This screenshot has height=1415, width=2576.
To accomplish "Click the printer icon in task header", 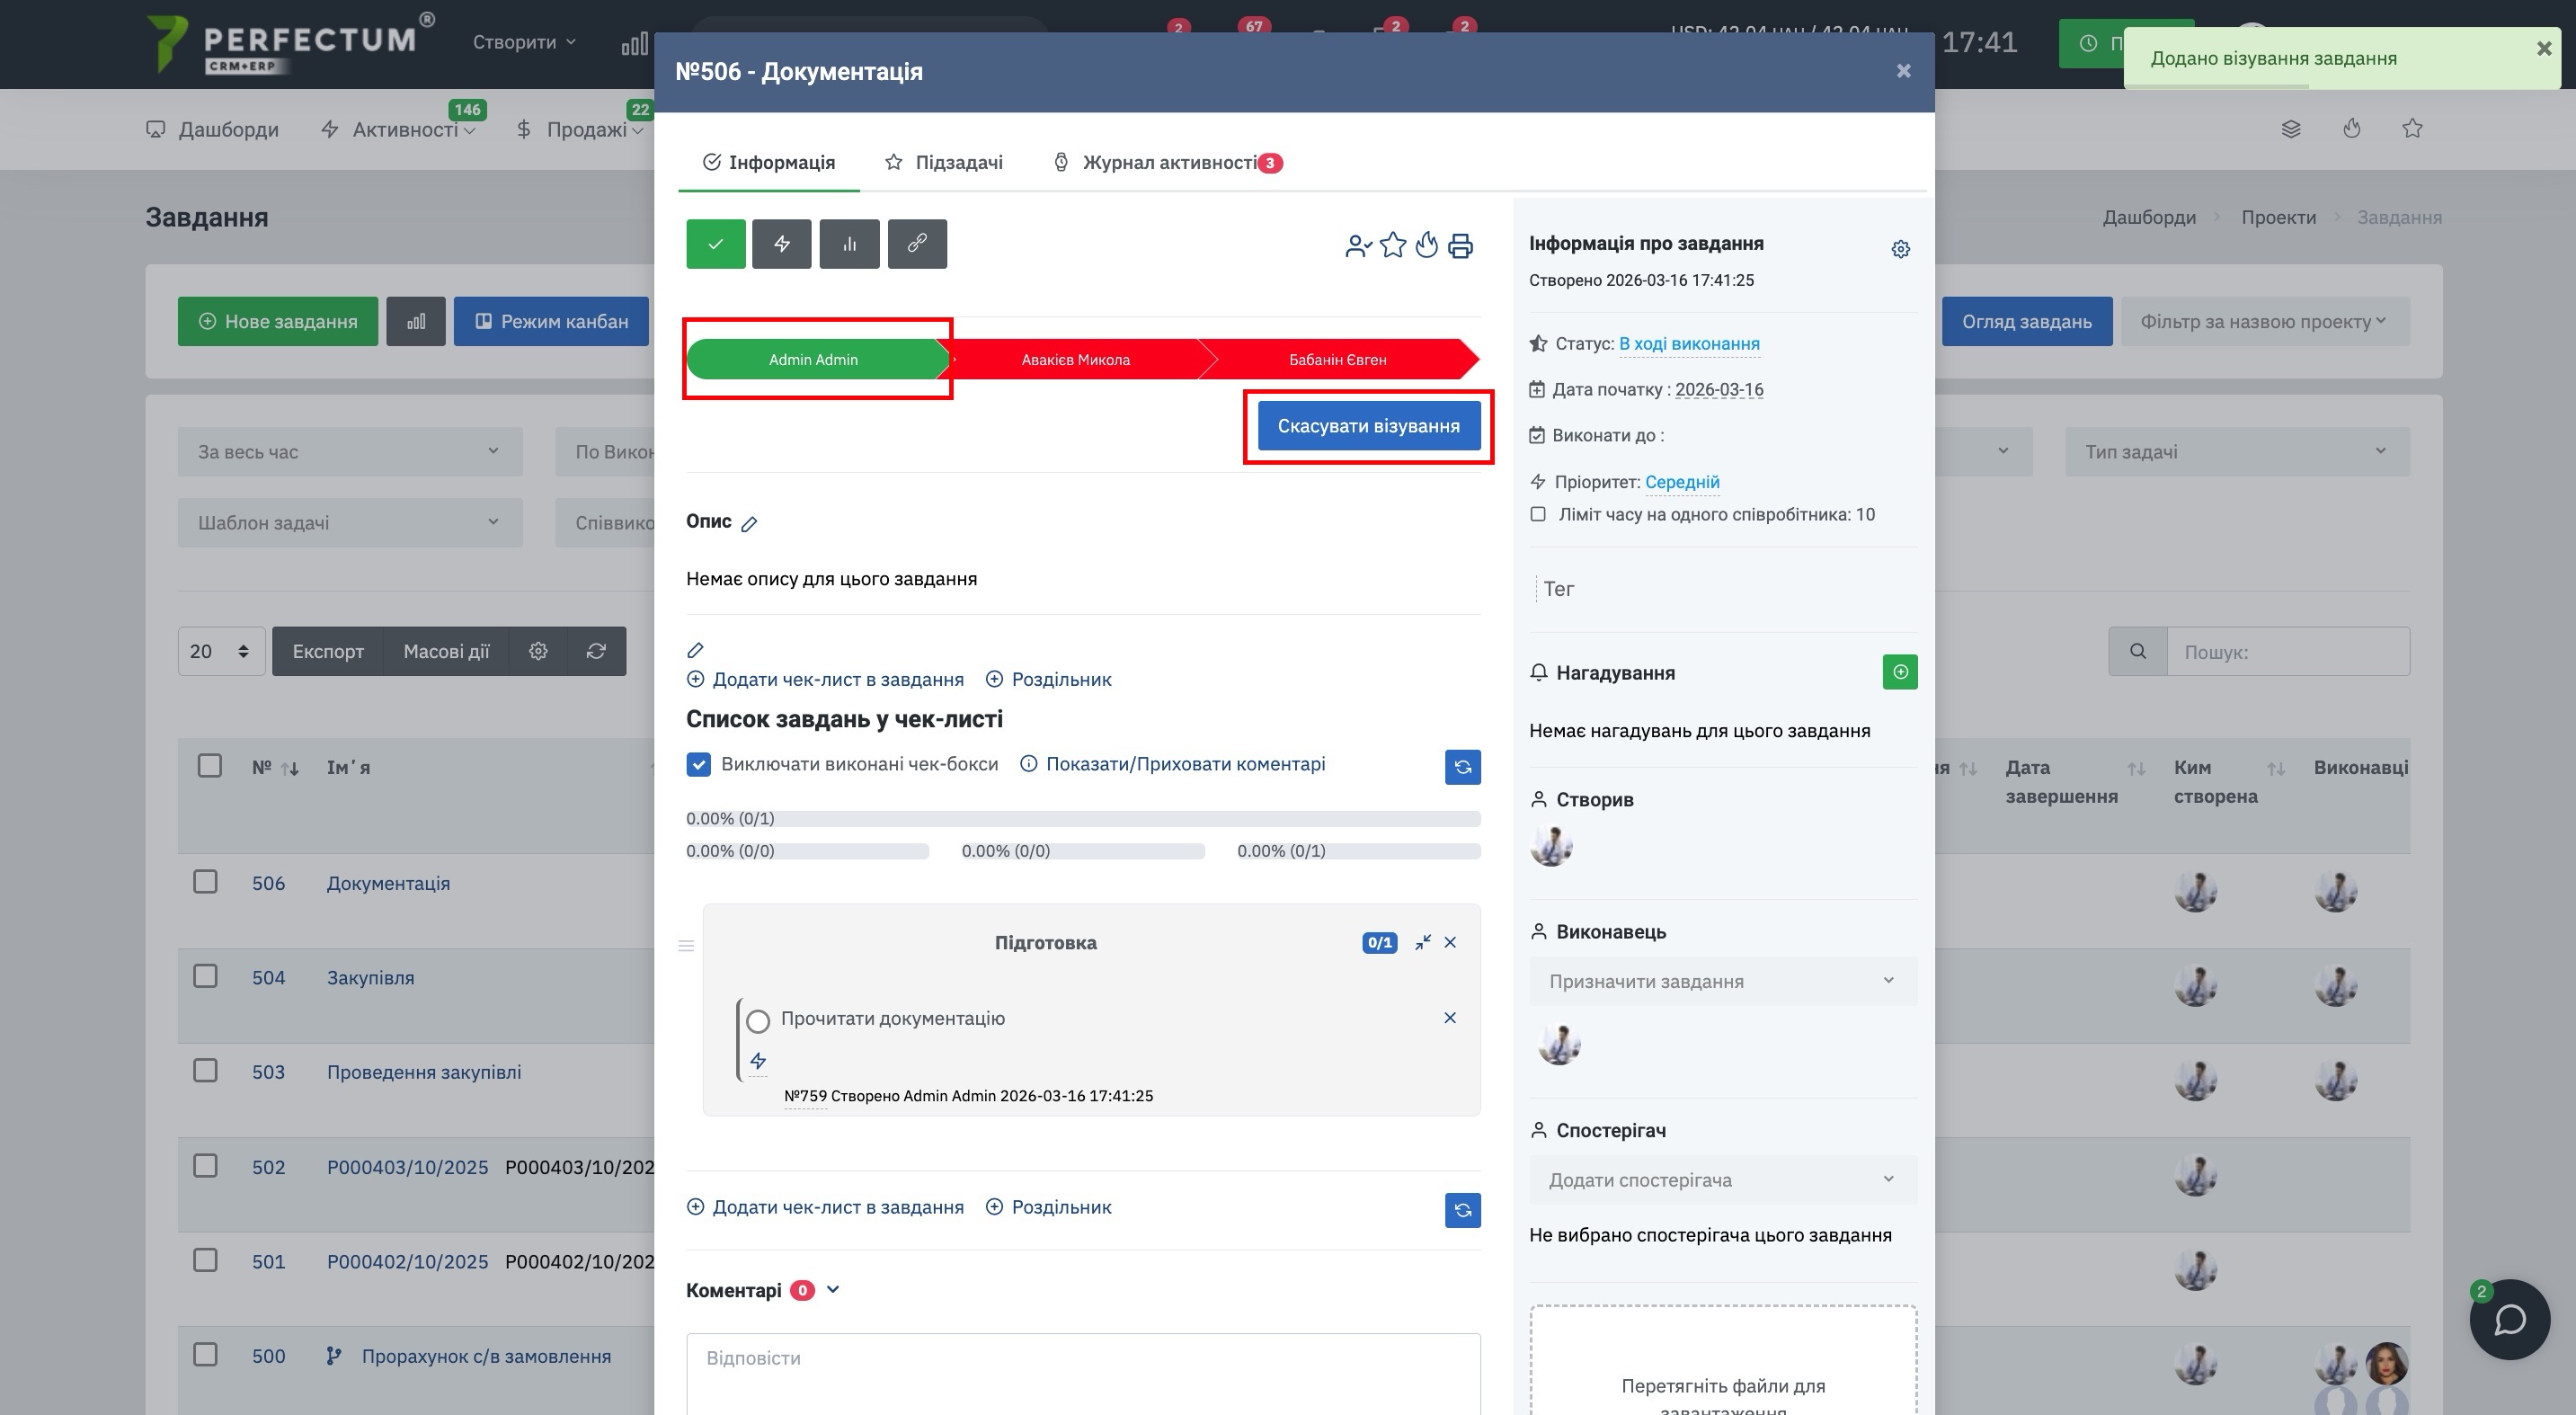I will [1460, 246].
